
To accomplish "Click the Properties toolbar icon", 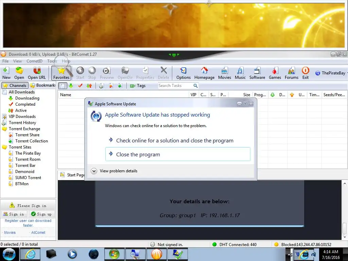I will click(145, 73).
